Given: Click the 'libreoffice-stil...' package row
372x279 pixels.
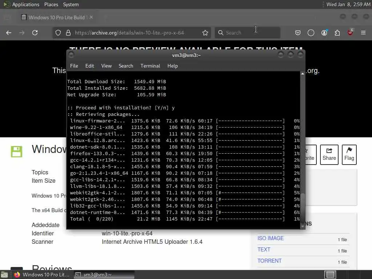Looking at the screenshot, I should (185, 134).
